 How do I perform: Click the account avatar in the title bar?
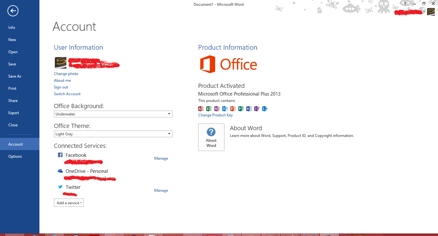tap(431, 12)
